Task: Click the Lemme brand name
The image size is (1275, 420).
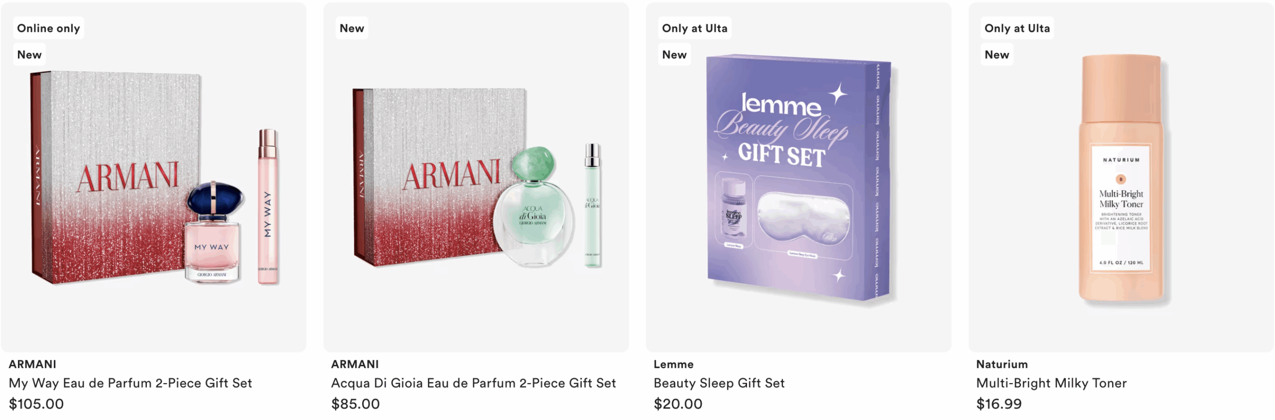Action: [673, 364]
